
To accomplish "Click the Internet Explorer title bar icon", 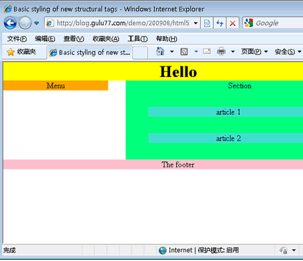I will [8, 9].
